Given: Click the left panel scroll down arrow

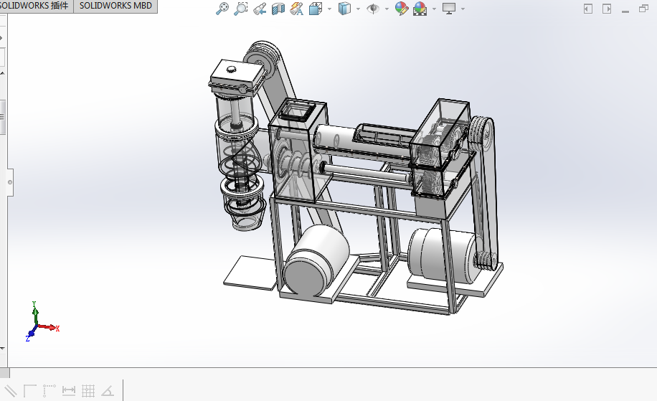Looking at the screenshot, I should click(3, 348).
